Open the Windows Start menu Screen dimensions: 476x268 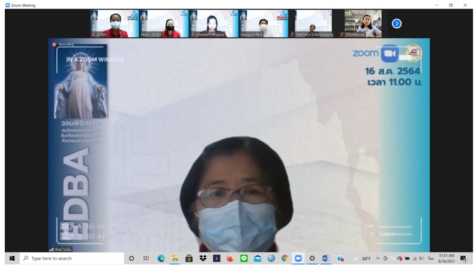click(12, 258)
